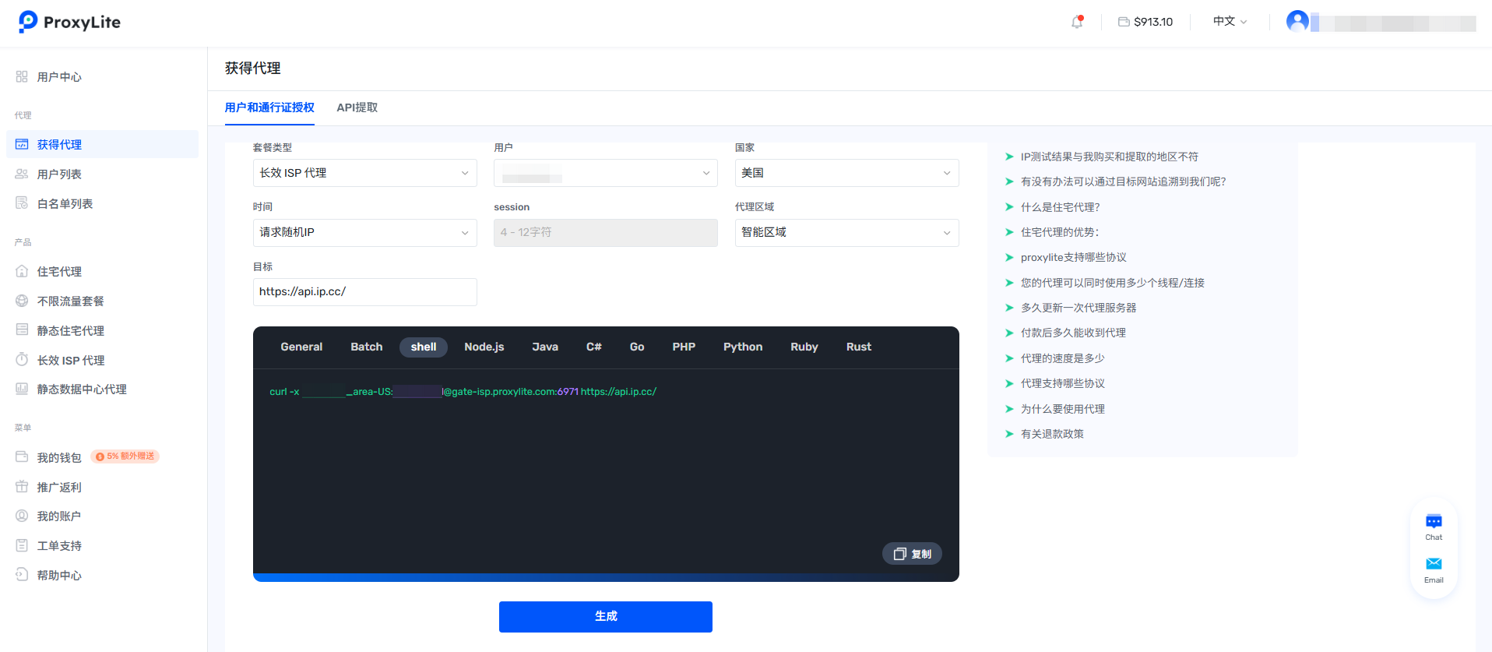Image resolution: width=1492 pixels, height=652 pixels.
Task: Click the 长效 ISP 代理 sidebar icon
Action: (x=22, y=360)
